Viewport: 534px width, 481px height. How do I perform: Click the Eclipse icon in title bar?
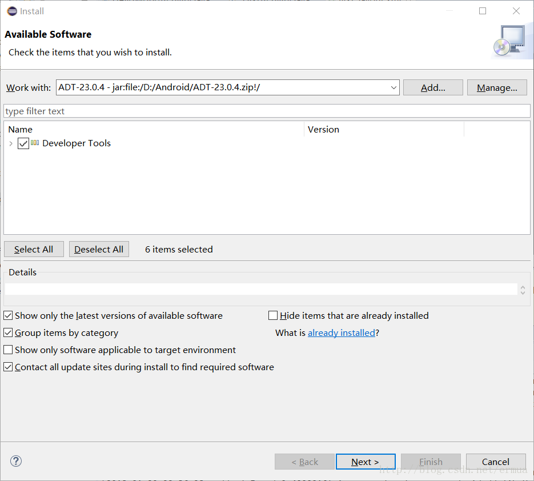[x=11, y=11]
